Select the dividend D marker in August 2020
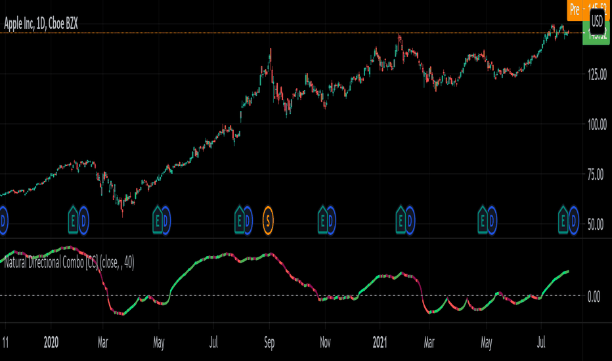 tap(248, 221)
